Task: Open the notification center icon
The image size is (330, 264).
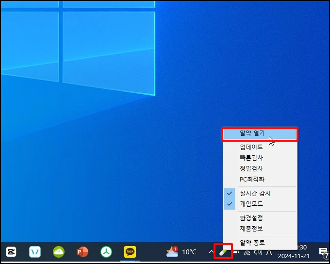Action: pos(323,252)
